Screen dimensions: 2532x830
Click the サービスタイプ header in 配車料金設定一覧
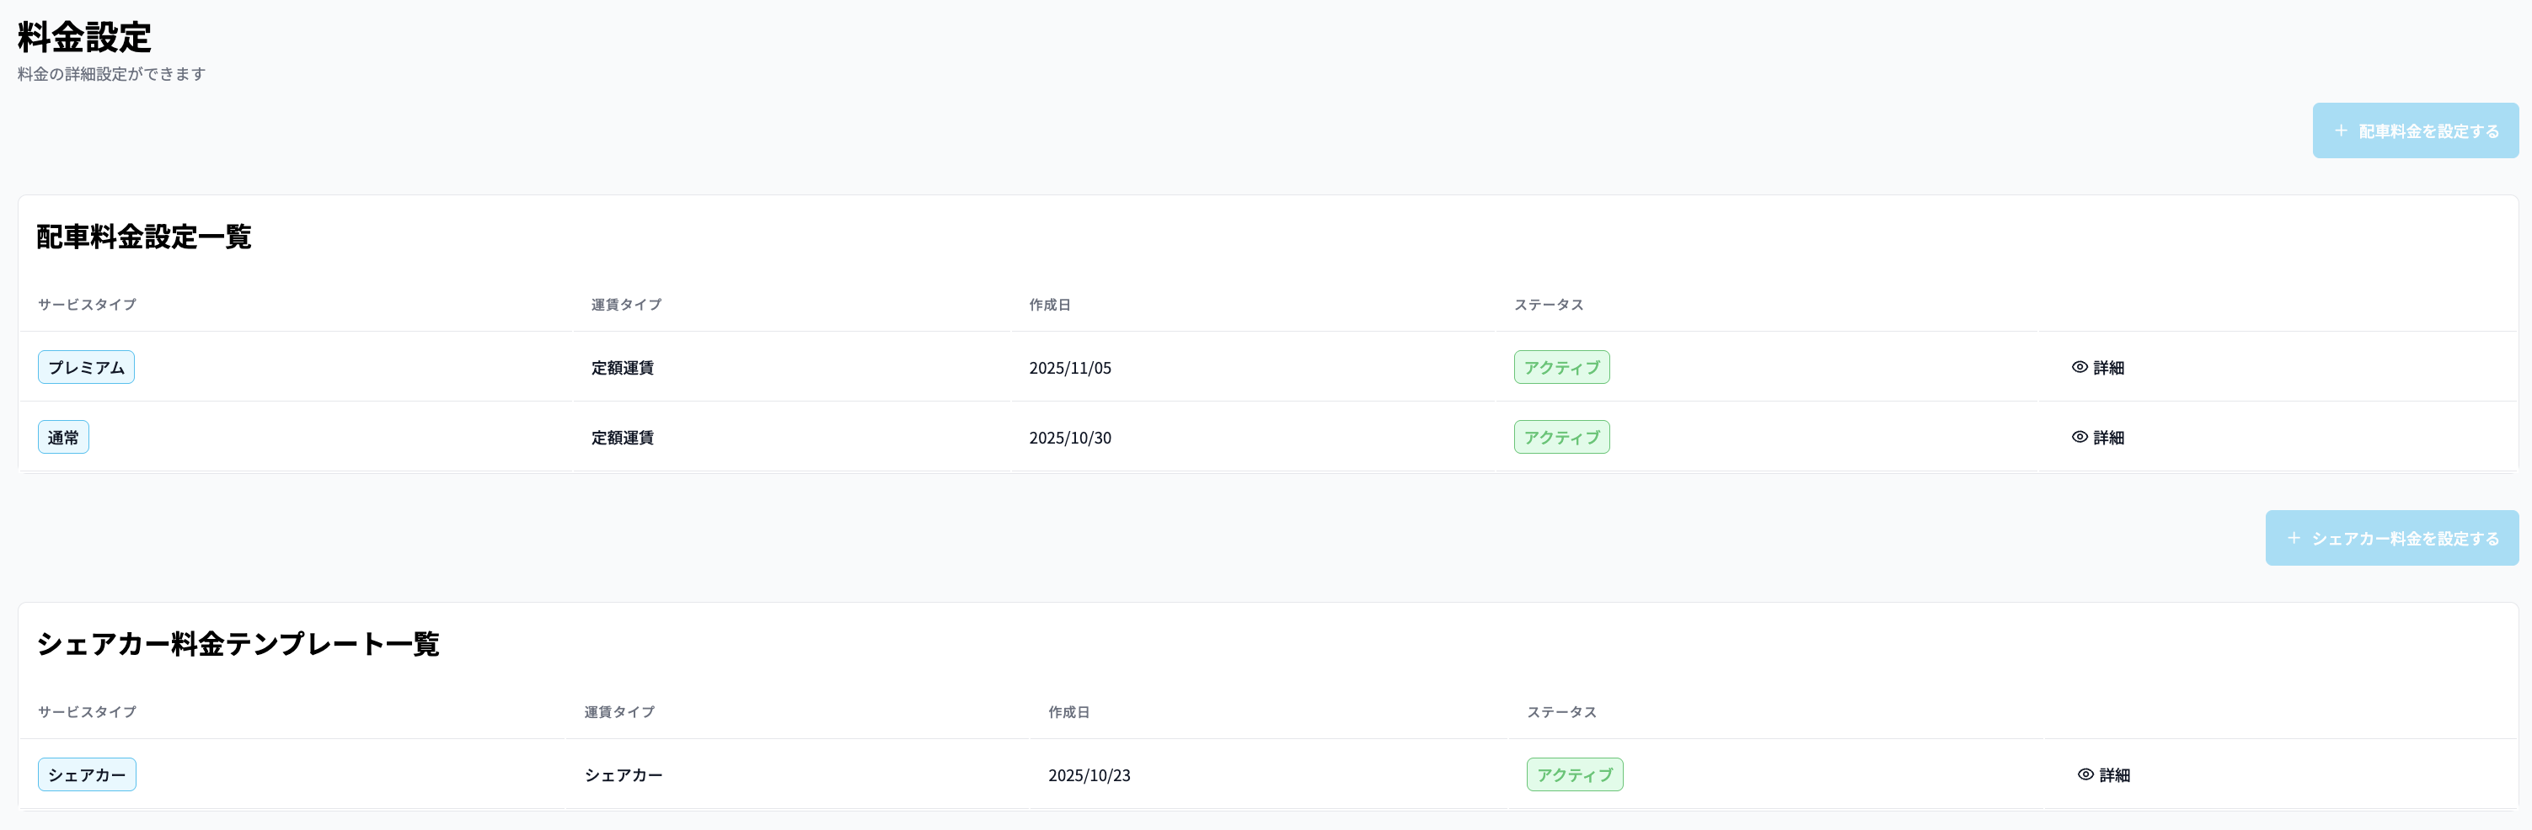tap(88, 305)
